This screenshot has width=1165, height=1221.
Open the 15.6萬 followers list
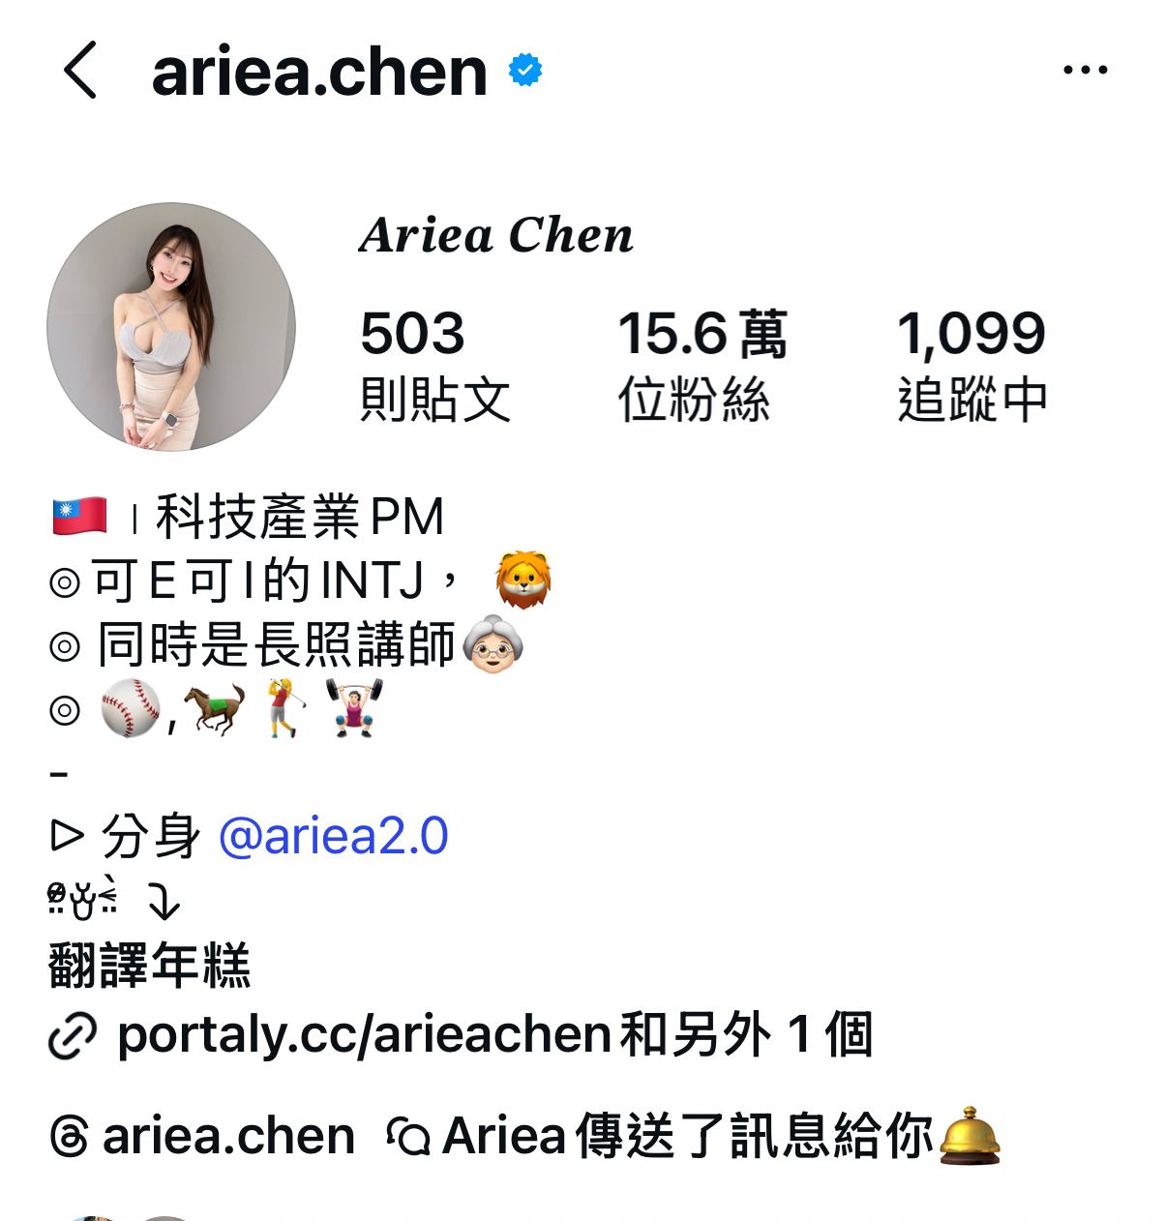pos(702,366)
